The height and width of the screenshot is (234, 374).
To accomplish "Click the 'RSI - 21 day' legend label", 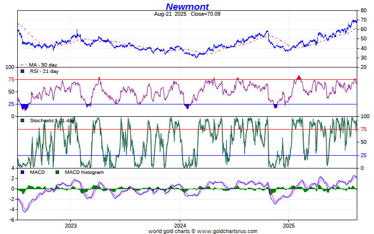I will [x=43, y=71].
